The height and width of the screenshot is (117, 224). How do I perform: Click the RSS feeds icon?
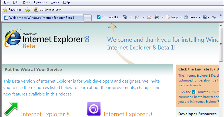[x=137, y=17]
